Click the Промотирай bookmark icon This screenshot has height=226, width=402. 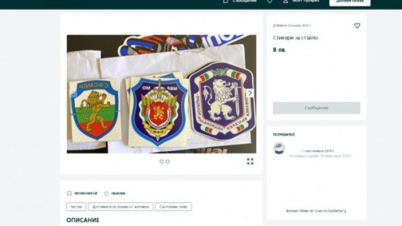(x=69, y=193)
